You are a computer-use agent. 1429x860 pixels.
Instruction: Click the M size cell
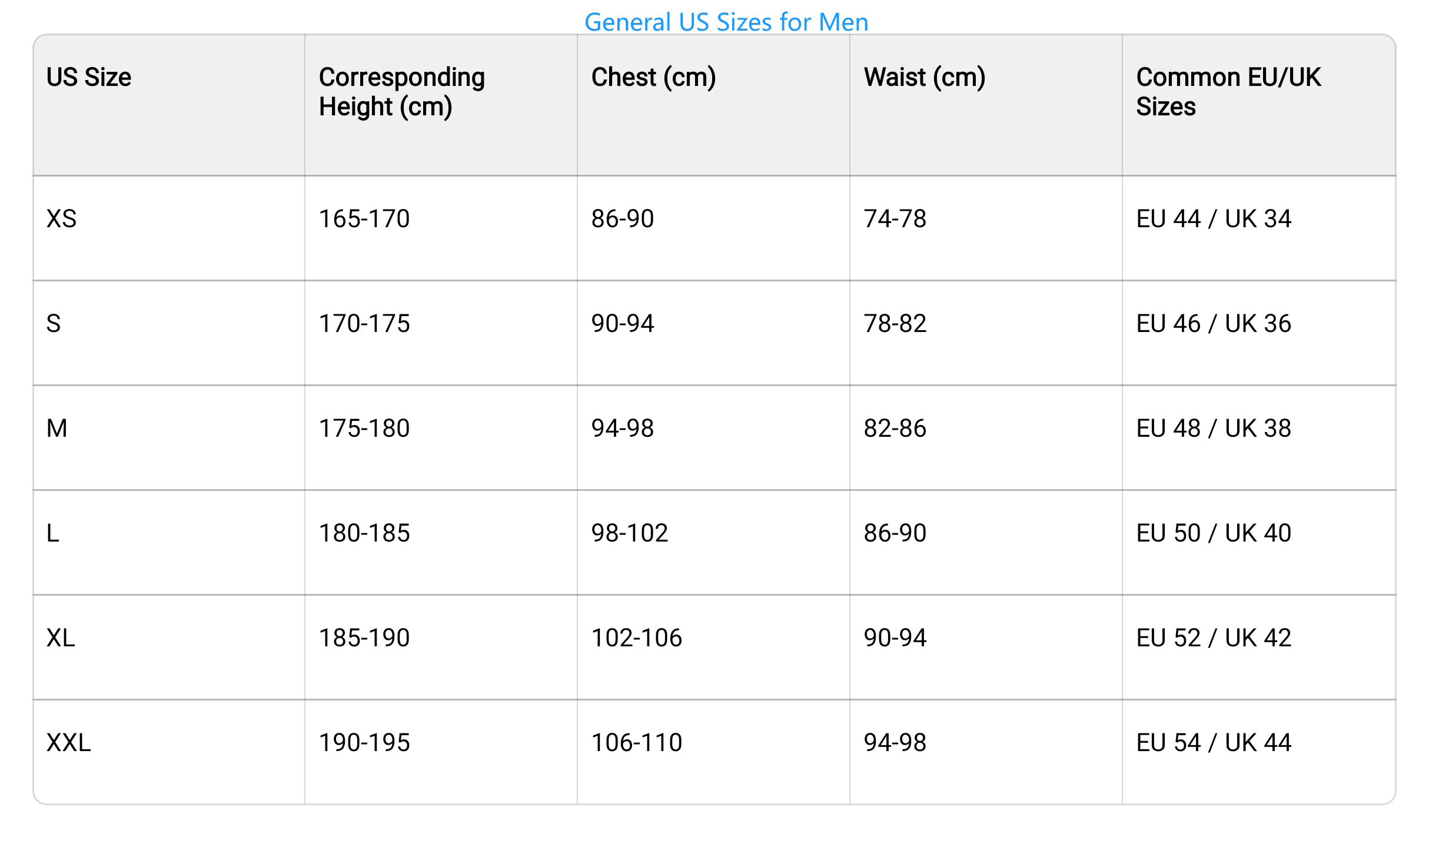[x=169, y=438]
